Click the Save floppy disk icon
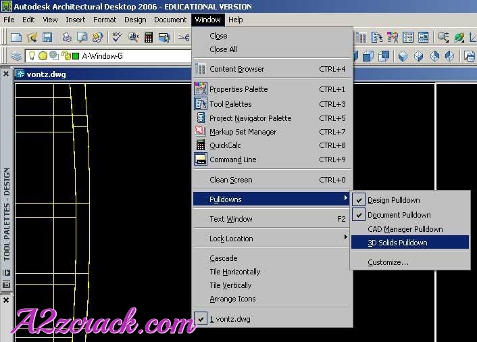This screenshot has width=477, height=342. click(x=47, y=37)
